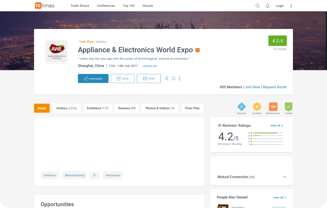Click the Opportunities heading
Image resolution: width=327 pixels, height=208 pixels.
click(x=57, y=204)
